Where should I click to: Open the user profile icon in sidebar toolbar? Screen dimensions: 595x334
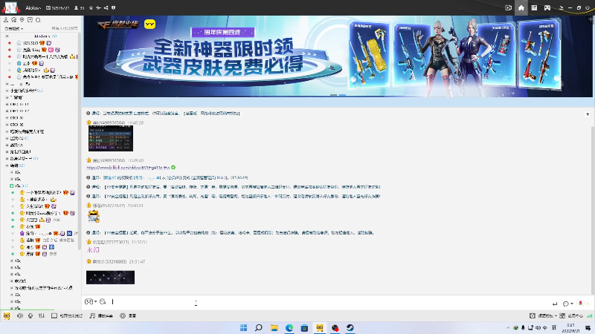point(6,20)
